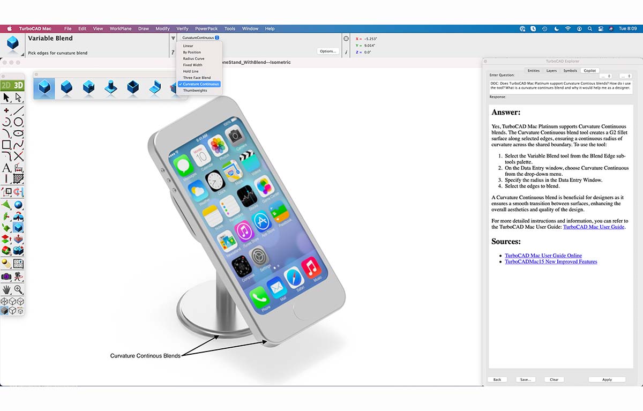Screen dimensions: 643x411
Task: Expand the blend options disclosure triangle
Action: click(173, 38)
